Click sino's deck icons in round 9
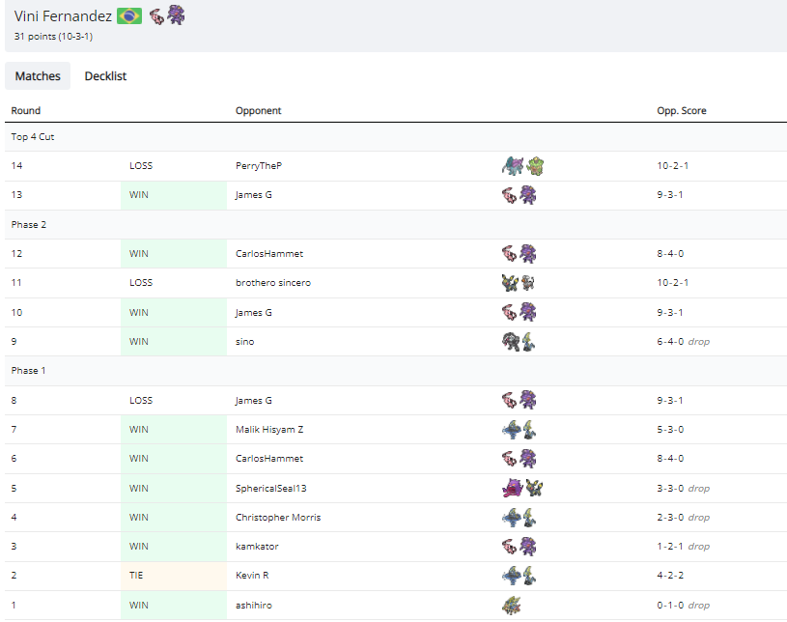 pos(519,341)
